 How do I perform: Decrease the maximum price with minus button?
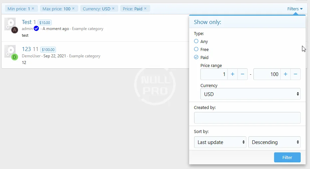(295, 74)
